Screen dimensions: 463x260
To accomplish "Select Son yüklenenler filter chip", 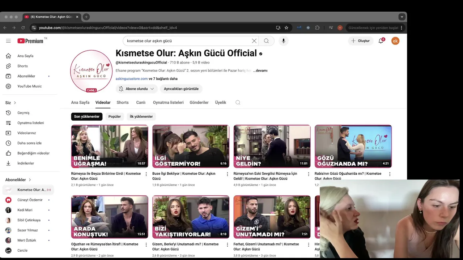I will [87, 117].
